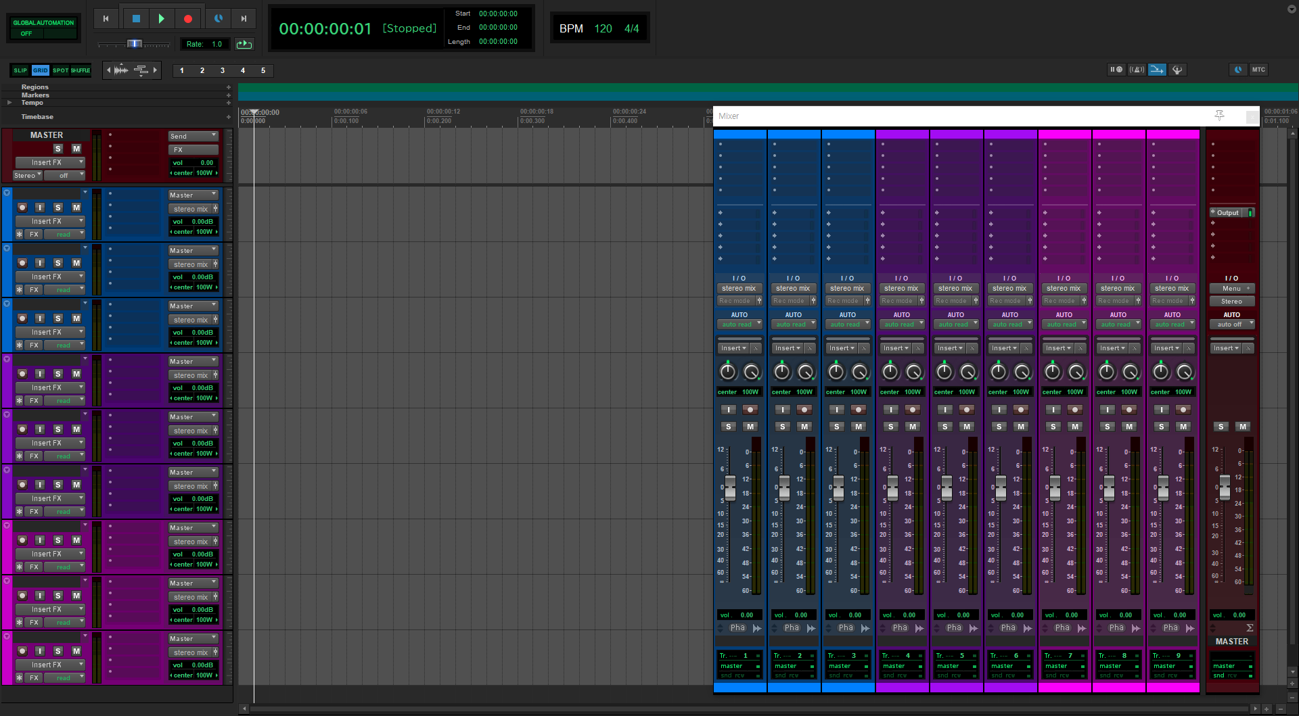Image resolution: width=1299 pixels, height=716 pixels.
Task: Record-arm the leftmost mixer strip
Action: pyautogui.click(x=750, y=410)
